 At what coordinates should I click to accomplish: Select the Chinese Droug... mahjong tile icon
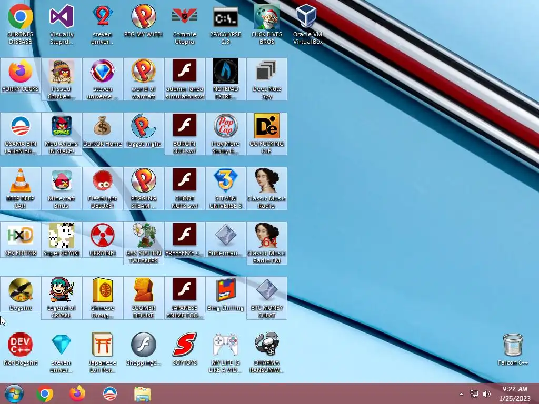pyautogui.click(x=103, y=298)
